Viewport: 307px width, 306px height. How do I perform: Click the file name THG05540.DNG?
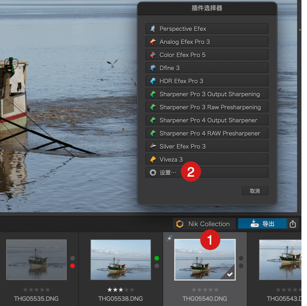click(205, 298)
